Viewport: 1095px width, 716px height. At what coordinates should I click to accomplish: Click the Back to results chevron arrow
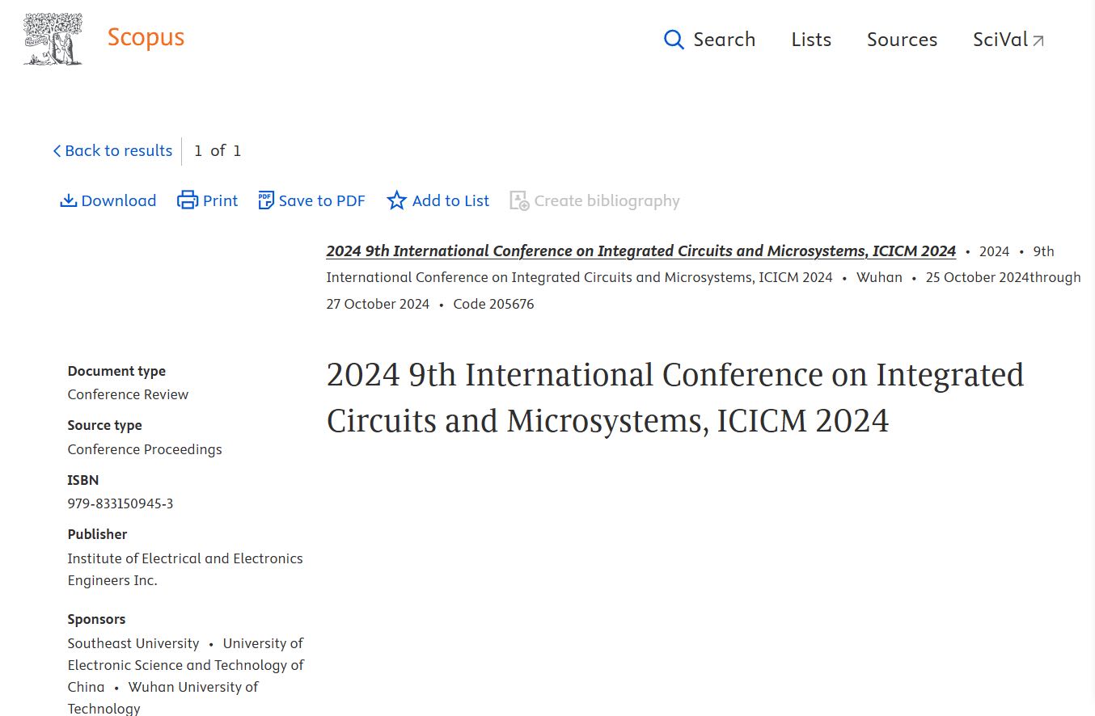click(57, 151)
